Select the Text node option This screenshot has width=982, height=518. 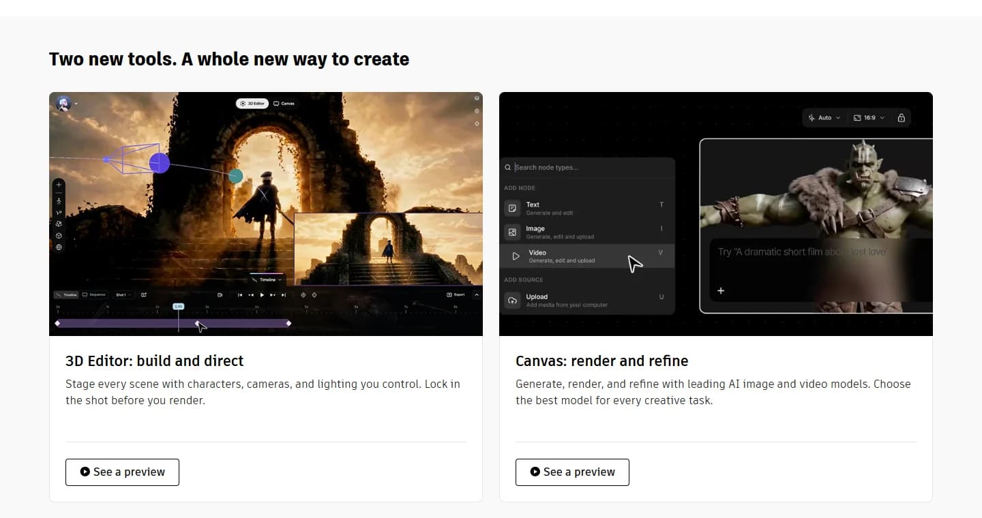click(588, 208)
